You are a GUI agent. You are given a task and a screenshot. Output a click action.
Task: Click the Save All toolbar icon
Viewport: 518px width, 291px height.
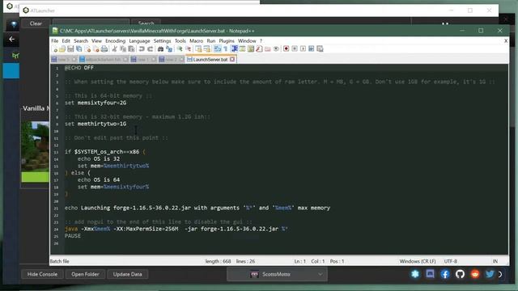coord(79,49)
